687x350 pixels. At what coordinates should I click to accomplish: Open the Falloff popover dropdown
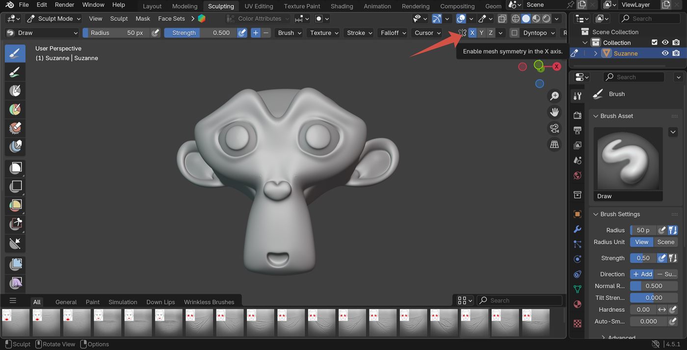tap(393, 33)
